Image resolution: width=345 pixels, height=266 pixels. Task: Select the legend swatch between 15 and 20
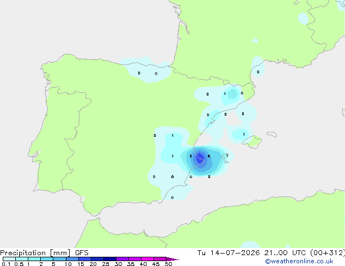coord(84,259)
